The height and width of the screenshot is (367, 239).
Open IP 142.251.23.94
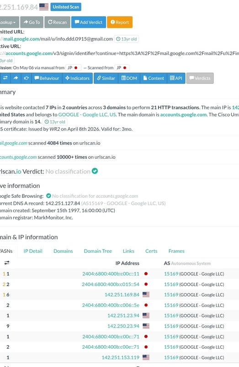123,316
